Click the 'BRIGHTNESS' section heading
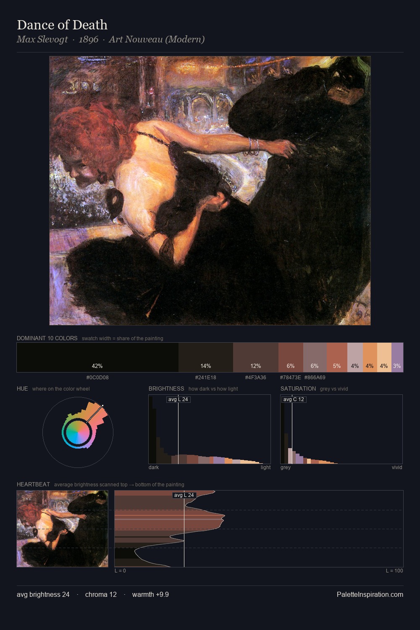Viewport: 420px width, 630px height. coord(166,389)
